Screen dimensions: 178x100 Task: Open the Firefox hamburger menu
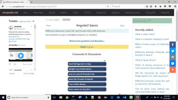coord(175,6)
